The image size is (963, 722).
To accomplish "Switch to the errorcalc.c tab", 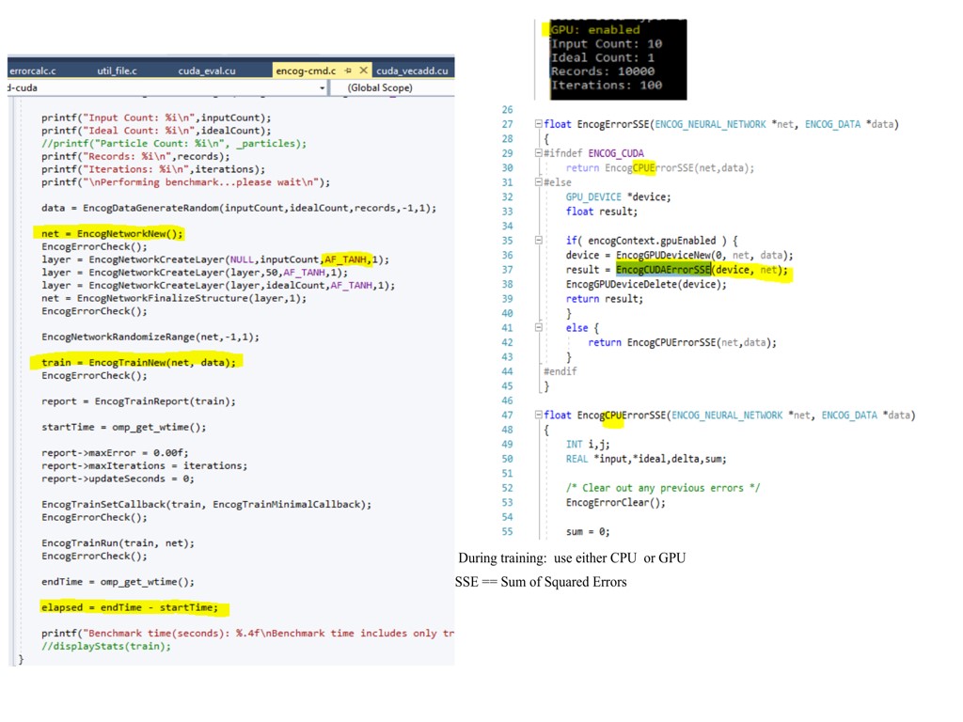I will [x=33, y=71].
